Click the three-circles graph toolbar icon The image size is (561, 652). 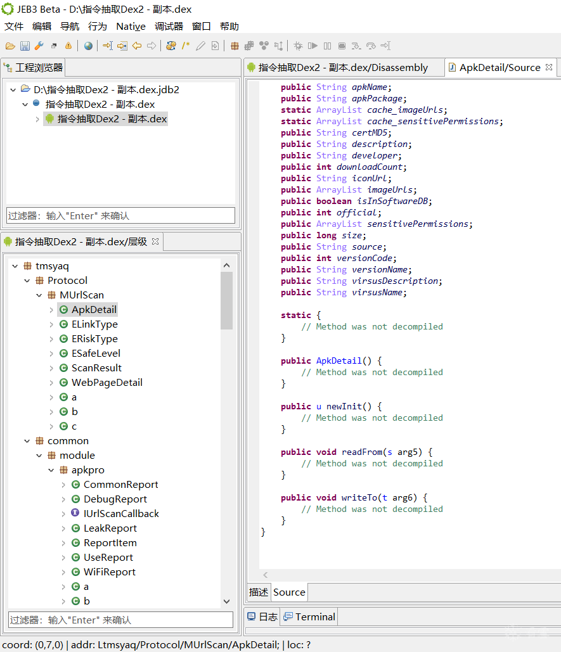[264, 46]
